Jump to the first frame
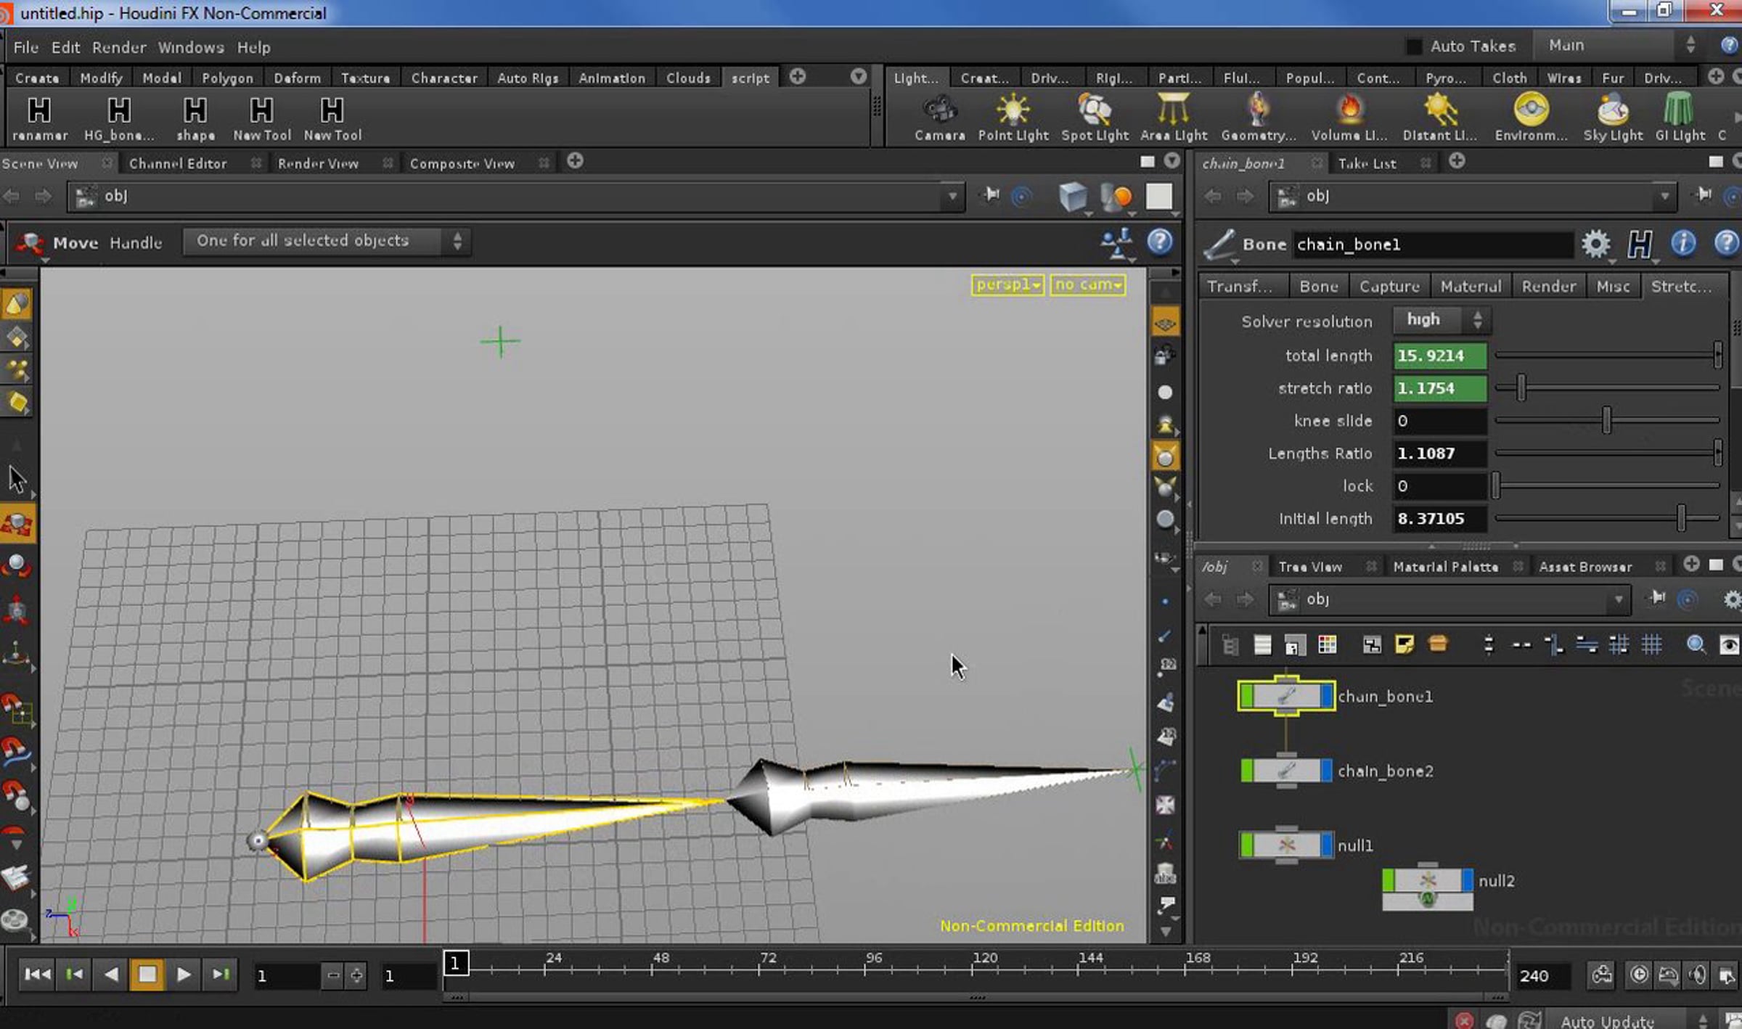The width and height of the screenshot is (1742, 1029). click(x=37, y=975)
